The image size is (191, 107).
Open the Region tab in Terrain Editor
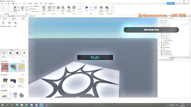[14, 18]
